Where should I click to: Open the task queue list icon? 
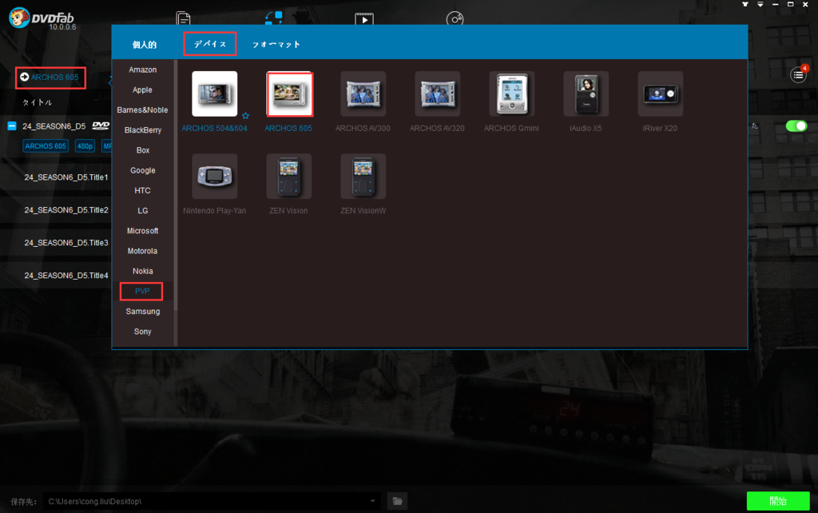798,75
